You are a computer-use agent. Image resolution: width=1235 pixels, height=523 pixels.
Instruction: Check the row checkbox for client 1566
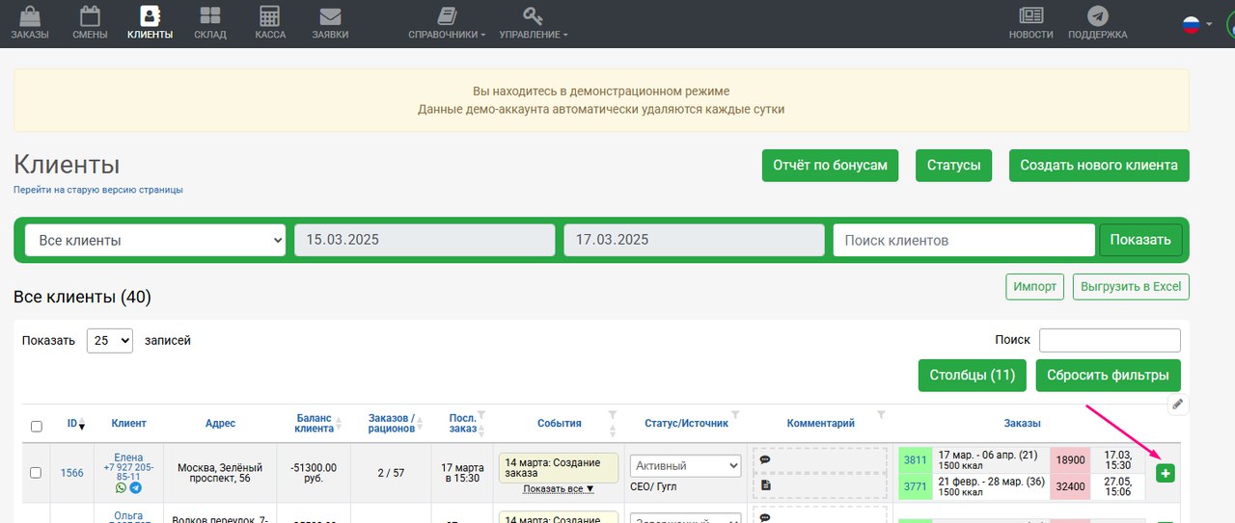pos(36,473)
